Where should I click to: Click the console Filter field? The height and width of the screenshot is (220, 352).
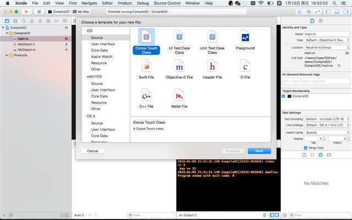tap(151, 215)
